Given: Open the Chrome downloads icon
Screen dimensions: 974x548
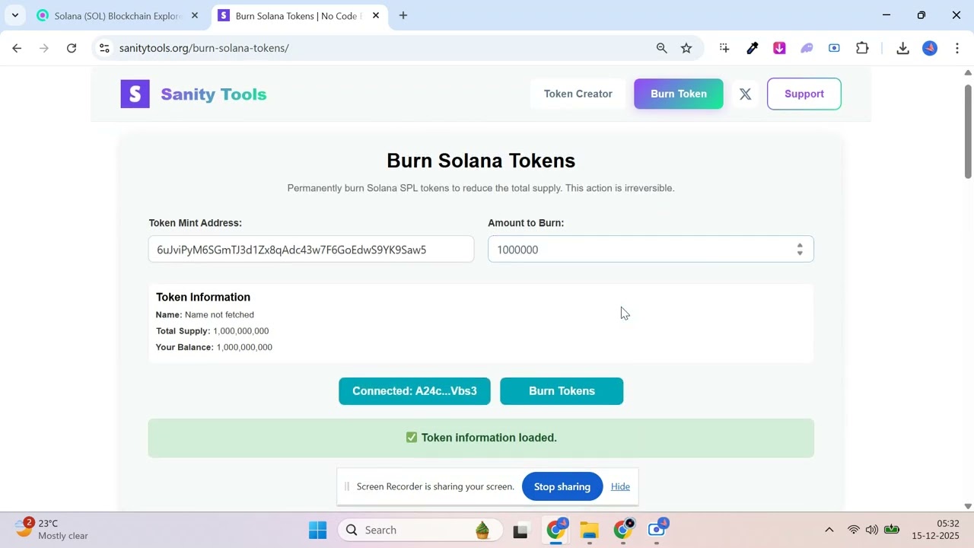Looking at the screenshot, I should coord(902,48).
